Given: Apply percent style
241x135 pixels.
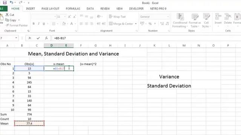Looking at the screenshot, I should click(x=150, y=24).
